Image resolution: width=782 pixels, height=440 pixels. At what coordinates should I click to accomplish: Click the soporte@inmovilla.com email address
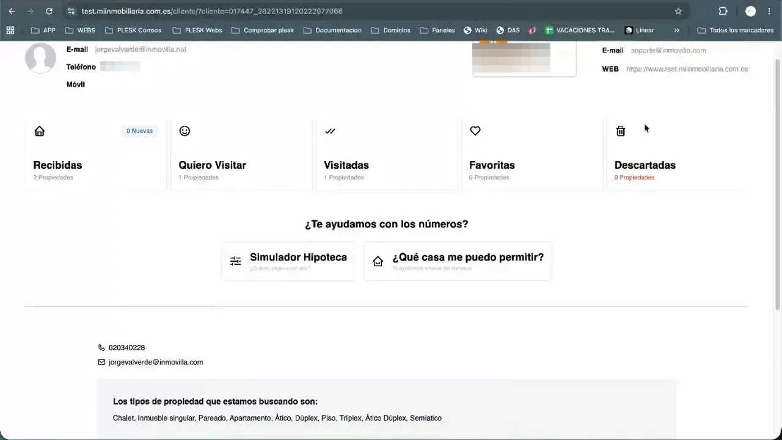click(x=668, y=51)
